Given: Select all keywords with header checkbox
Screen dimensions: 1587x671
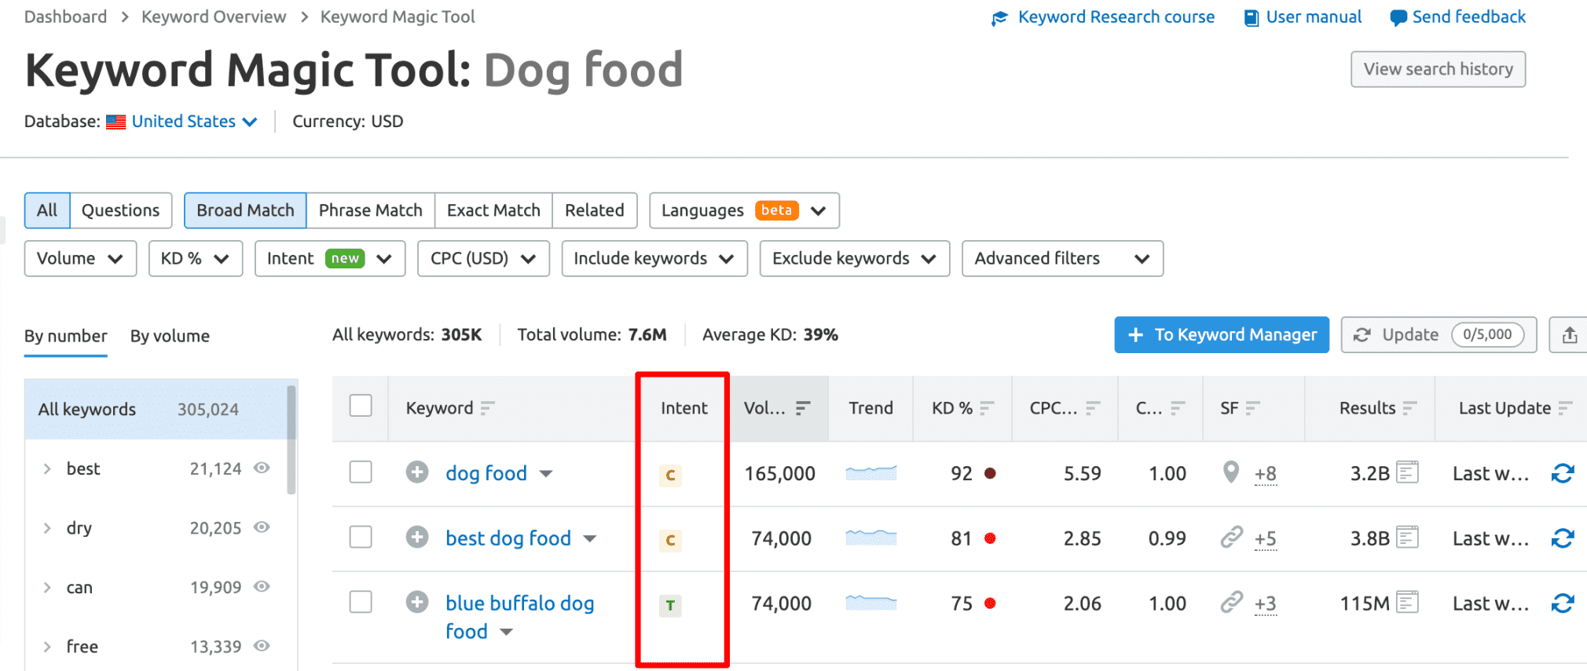Looking at the screenshot, I should [x=361, y=406].
